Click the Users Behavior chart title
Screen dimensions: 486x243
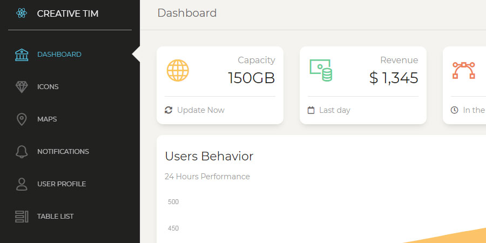point(209,156)
